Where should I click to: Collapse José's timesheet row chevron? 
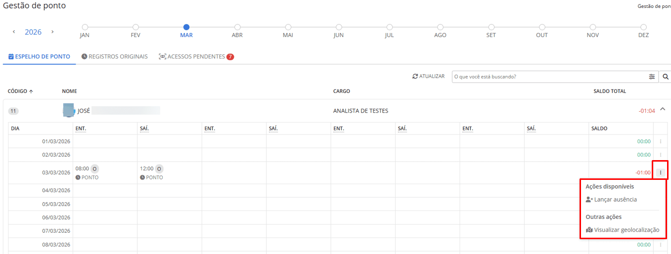pos(663,109)
